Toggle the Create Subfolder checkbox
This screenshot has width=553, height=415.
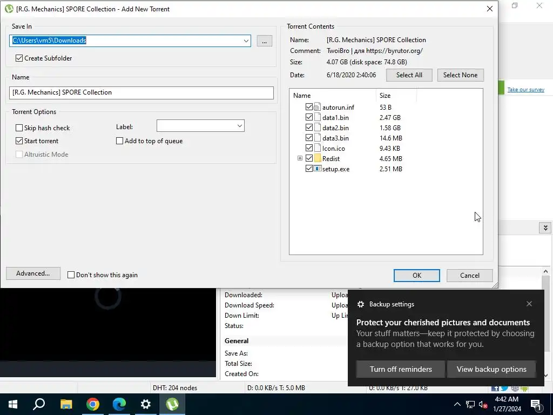coord(19,58)
